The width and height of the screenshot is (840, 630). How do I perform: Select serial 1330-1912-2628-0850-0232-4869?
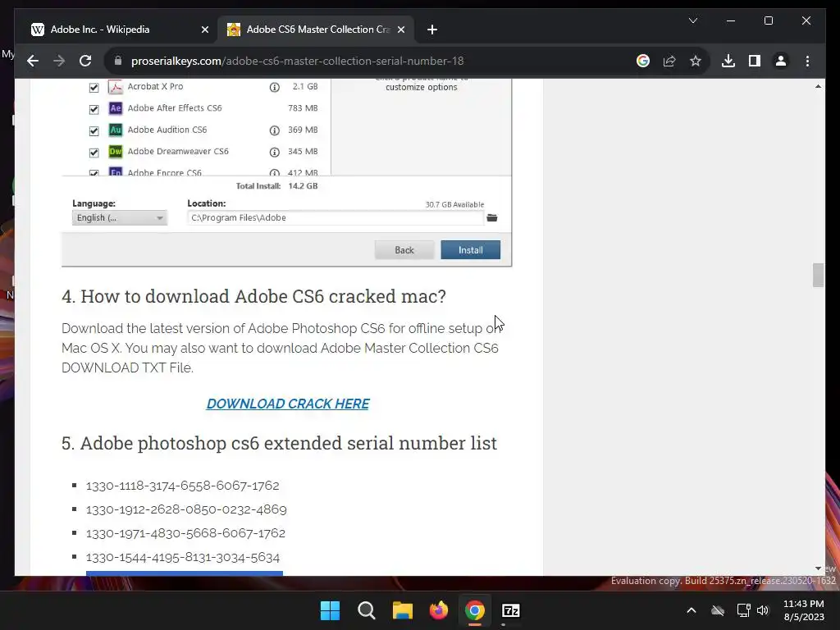[186, 509]
